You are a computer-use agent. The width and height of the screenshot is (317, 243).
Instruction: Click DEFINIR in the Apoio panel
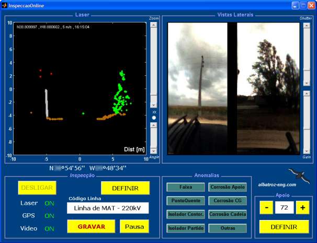click(284, 227)
